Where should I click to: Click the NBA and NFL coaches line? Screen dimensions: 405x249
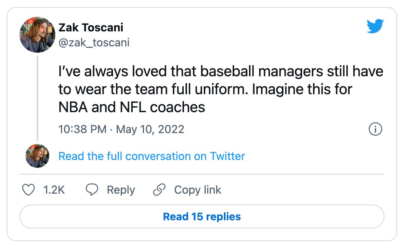(x=132, y=107)
